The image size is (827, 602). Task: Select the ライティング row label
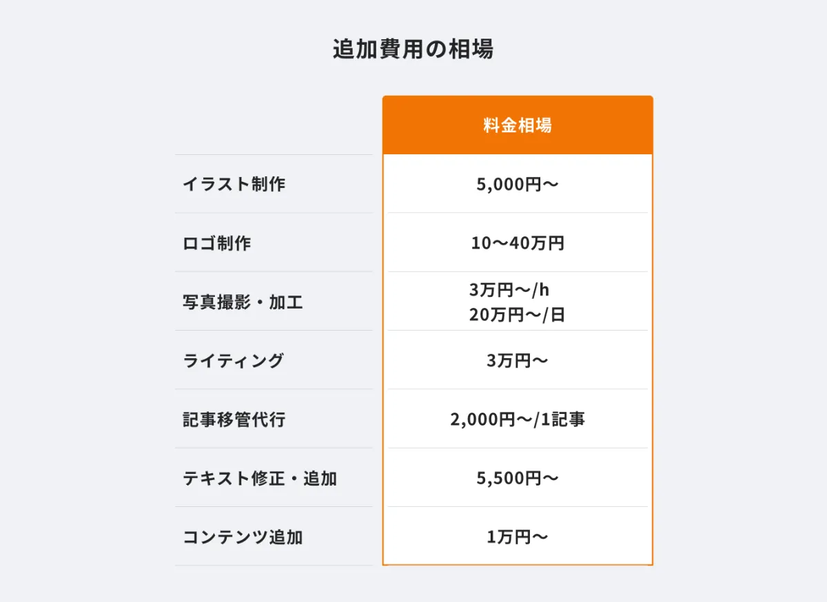click(x=233, y=361)
